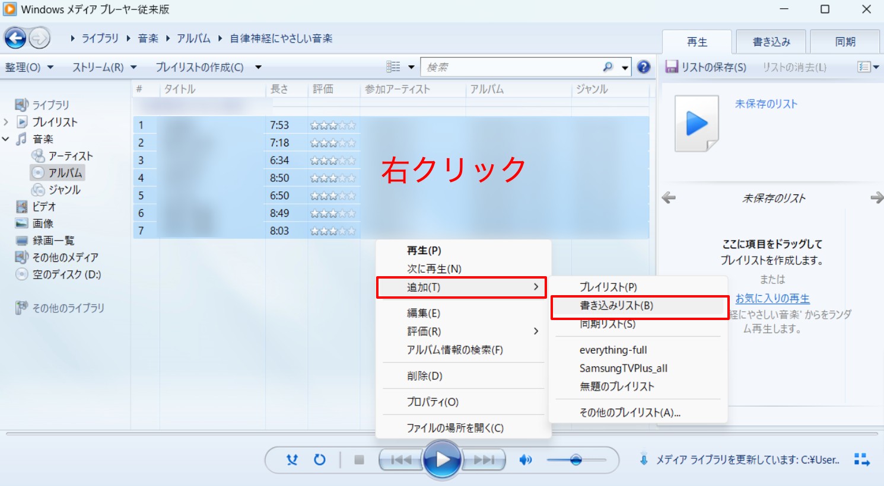884x486 pixels.
Task: Click プレイリストの作成 button
Action: click(200, 67)
